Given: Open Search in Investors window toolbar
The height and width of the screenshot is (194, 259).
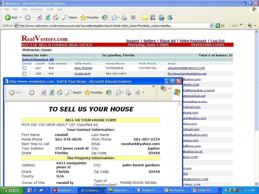Looking at the screenshot, I should pyautogui.click(x=70, y=17).
